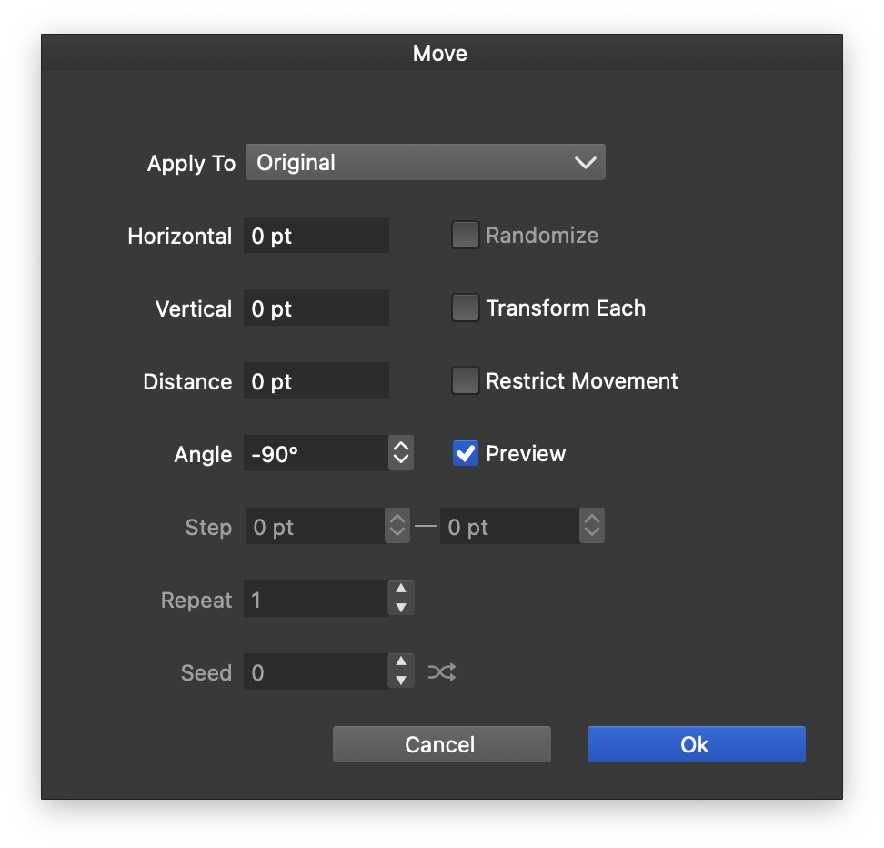Viewport: 884px width, 848px height.
Task: Toggle the Transform Each checkbox
Action: point(466,308)
